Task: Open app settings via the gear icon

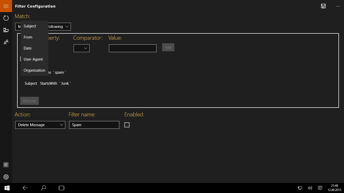Action: [x=6, y=177]
